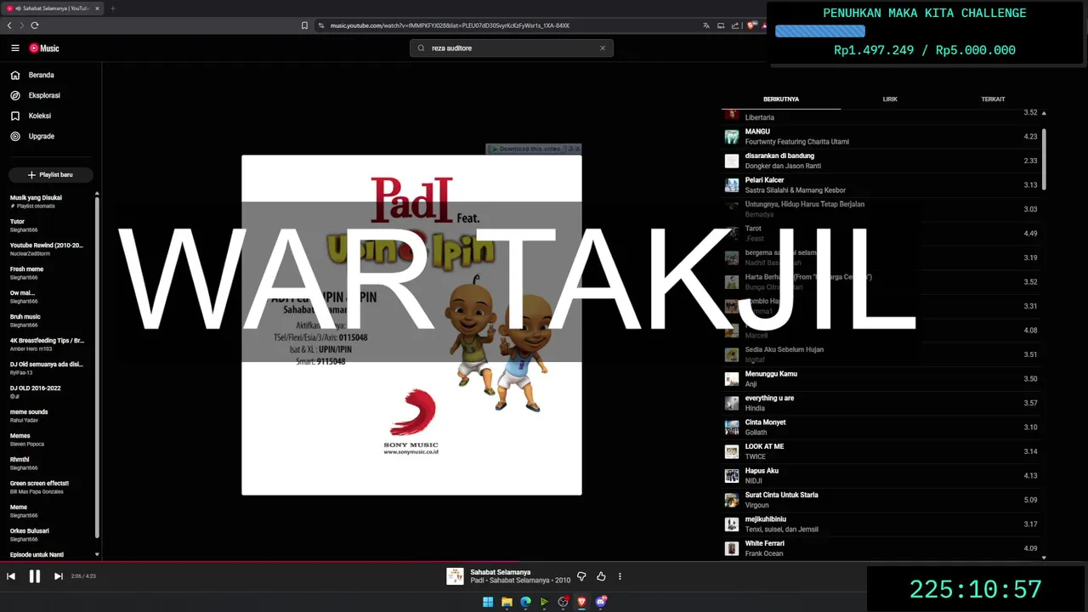
Task: Play Surat Cinta Untuk Starla
Action: click(881, 500)
